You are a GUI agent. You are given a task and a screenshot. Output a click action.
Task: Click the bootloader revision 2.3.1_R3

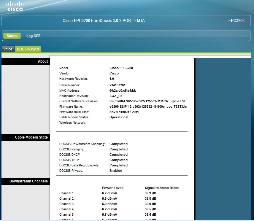coord(116,96)
